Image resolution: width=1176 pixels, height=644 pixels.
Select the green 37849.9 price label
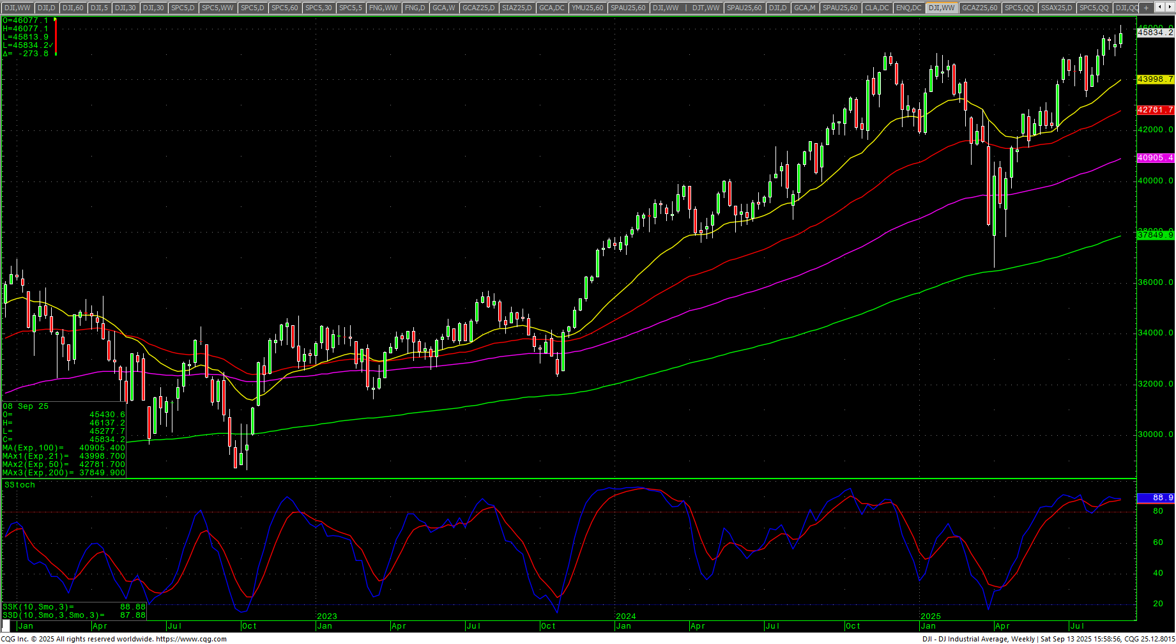click(1155, 235)
